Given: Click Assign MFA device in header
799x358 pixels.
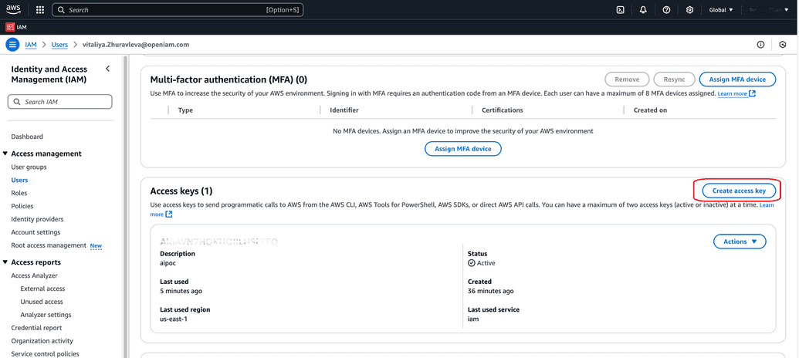Looking at the screenshot, I should [737, 79].
